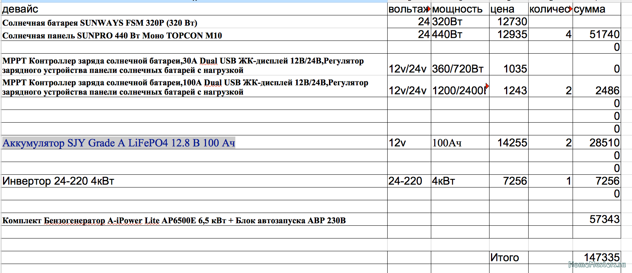Select the sum cell 2486
632x273 pixels.
tap(597, 86)
